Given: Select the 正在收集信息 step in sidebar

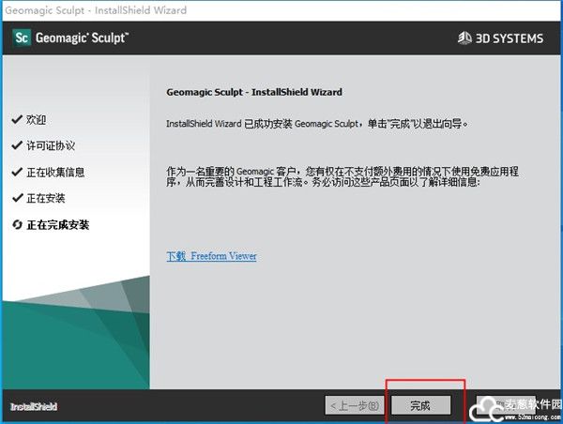Looking at the screenshot, I should [55, 173].
